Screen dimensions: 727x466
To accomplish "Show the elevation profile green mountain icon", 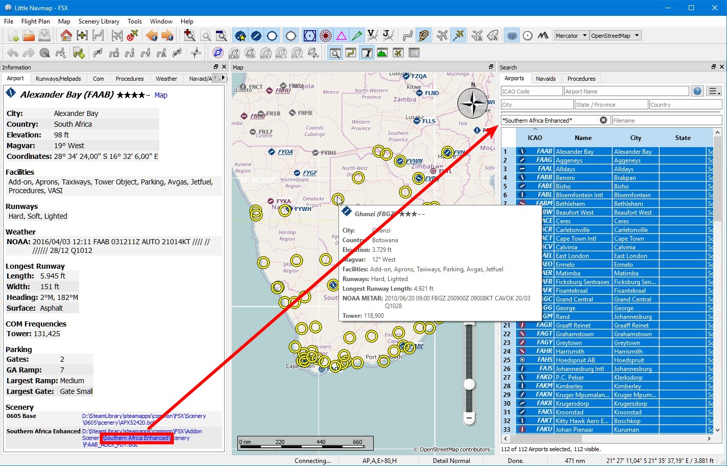I will [382, 53].
